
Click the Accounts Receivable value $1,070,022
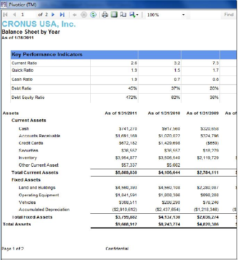coord(169,136)
